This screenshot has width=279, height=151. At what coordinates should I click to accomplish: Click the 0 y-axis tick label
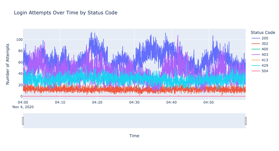[22, 96]
